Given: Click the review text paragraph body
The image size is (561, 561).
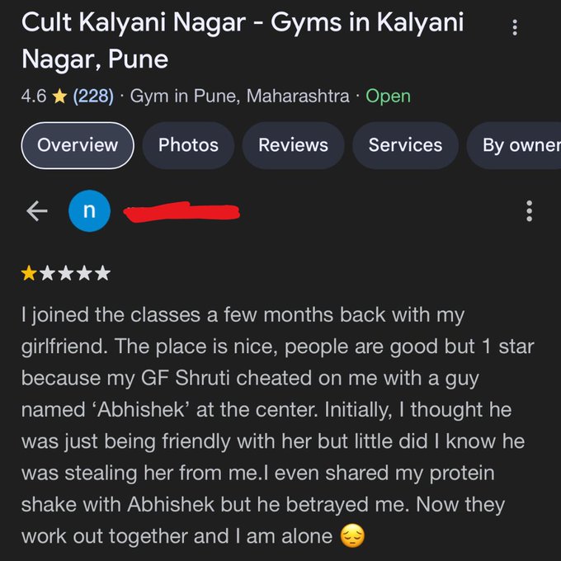Looking at the screenshot, I should click(x=277, y=426).
